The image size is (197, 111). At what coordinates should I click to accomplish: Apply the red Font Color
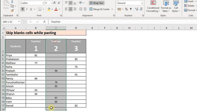(x=56, y=9)
